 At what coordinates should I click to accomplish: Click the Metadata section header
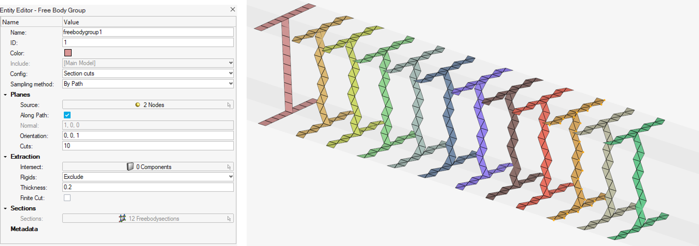[24, 229]
